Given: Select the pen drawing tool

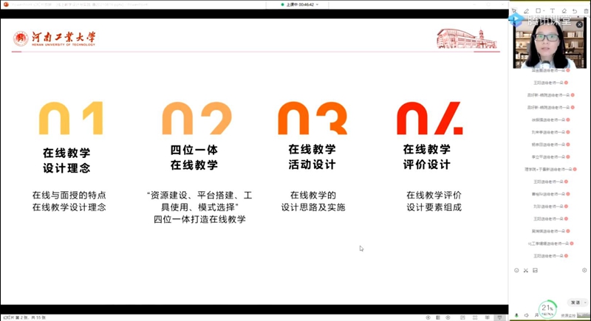Looking at the screenshot, I should tap(526, 11).
